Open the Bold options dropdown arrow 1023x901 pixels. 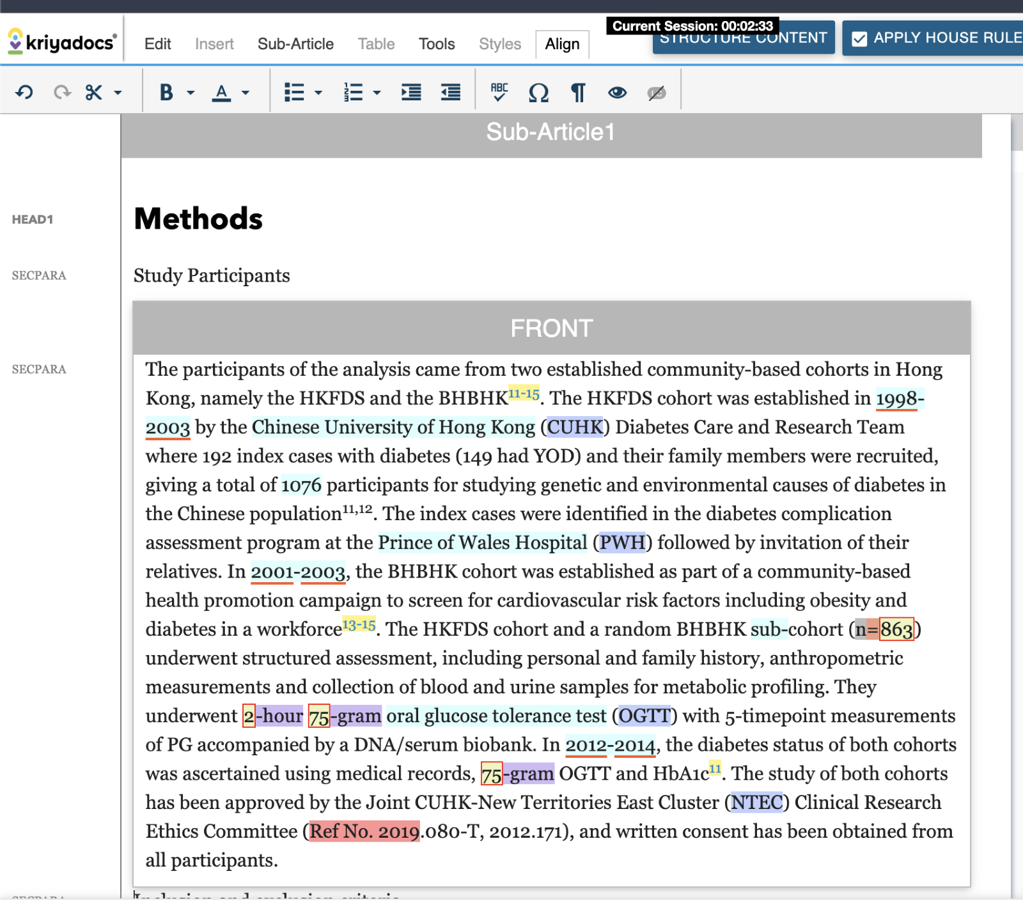191,93
